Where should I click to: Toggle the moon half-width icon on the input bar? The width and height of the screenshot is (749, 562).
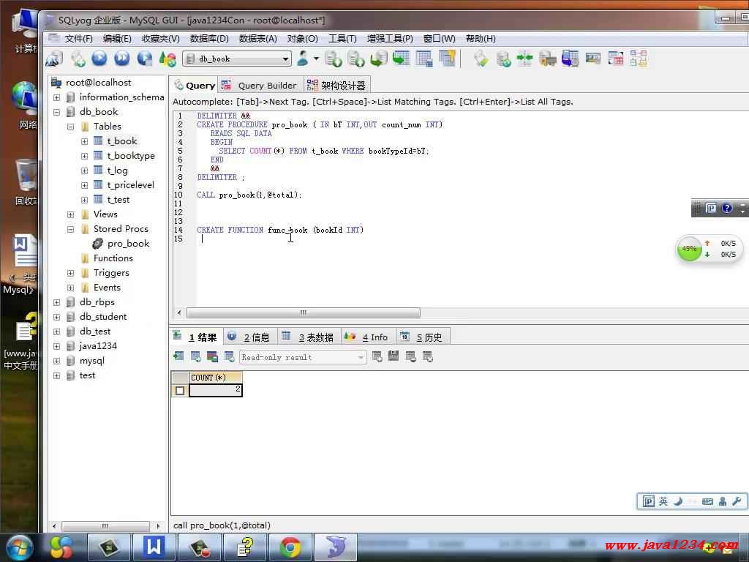678,501
